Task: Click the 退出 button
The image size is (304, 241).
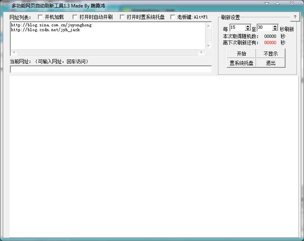Action: click(x=271, y=63)
